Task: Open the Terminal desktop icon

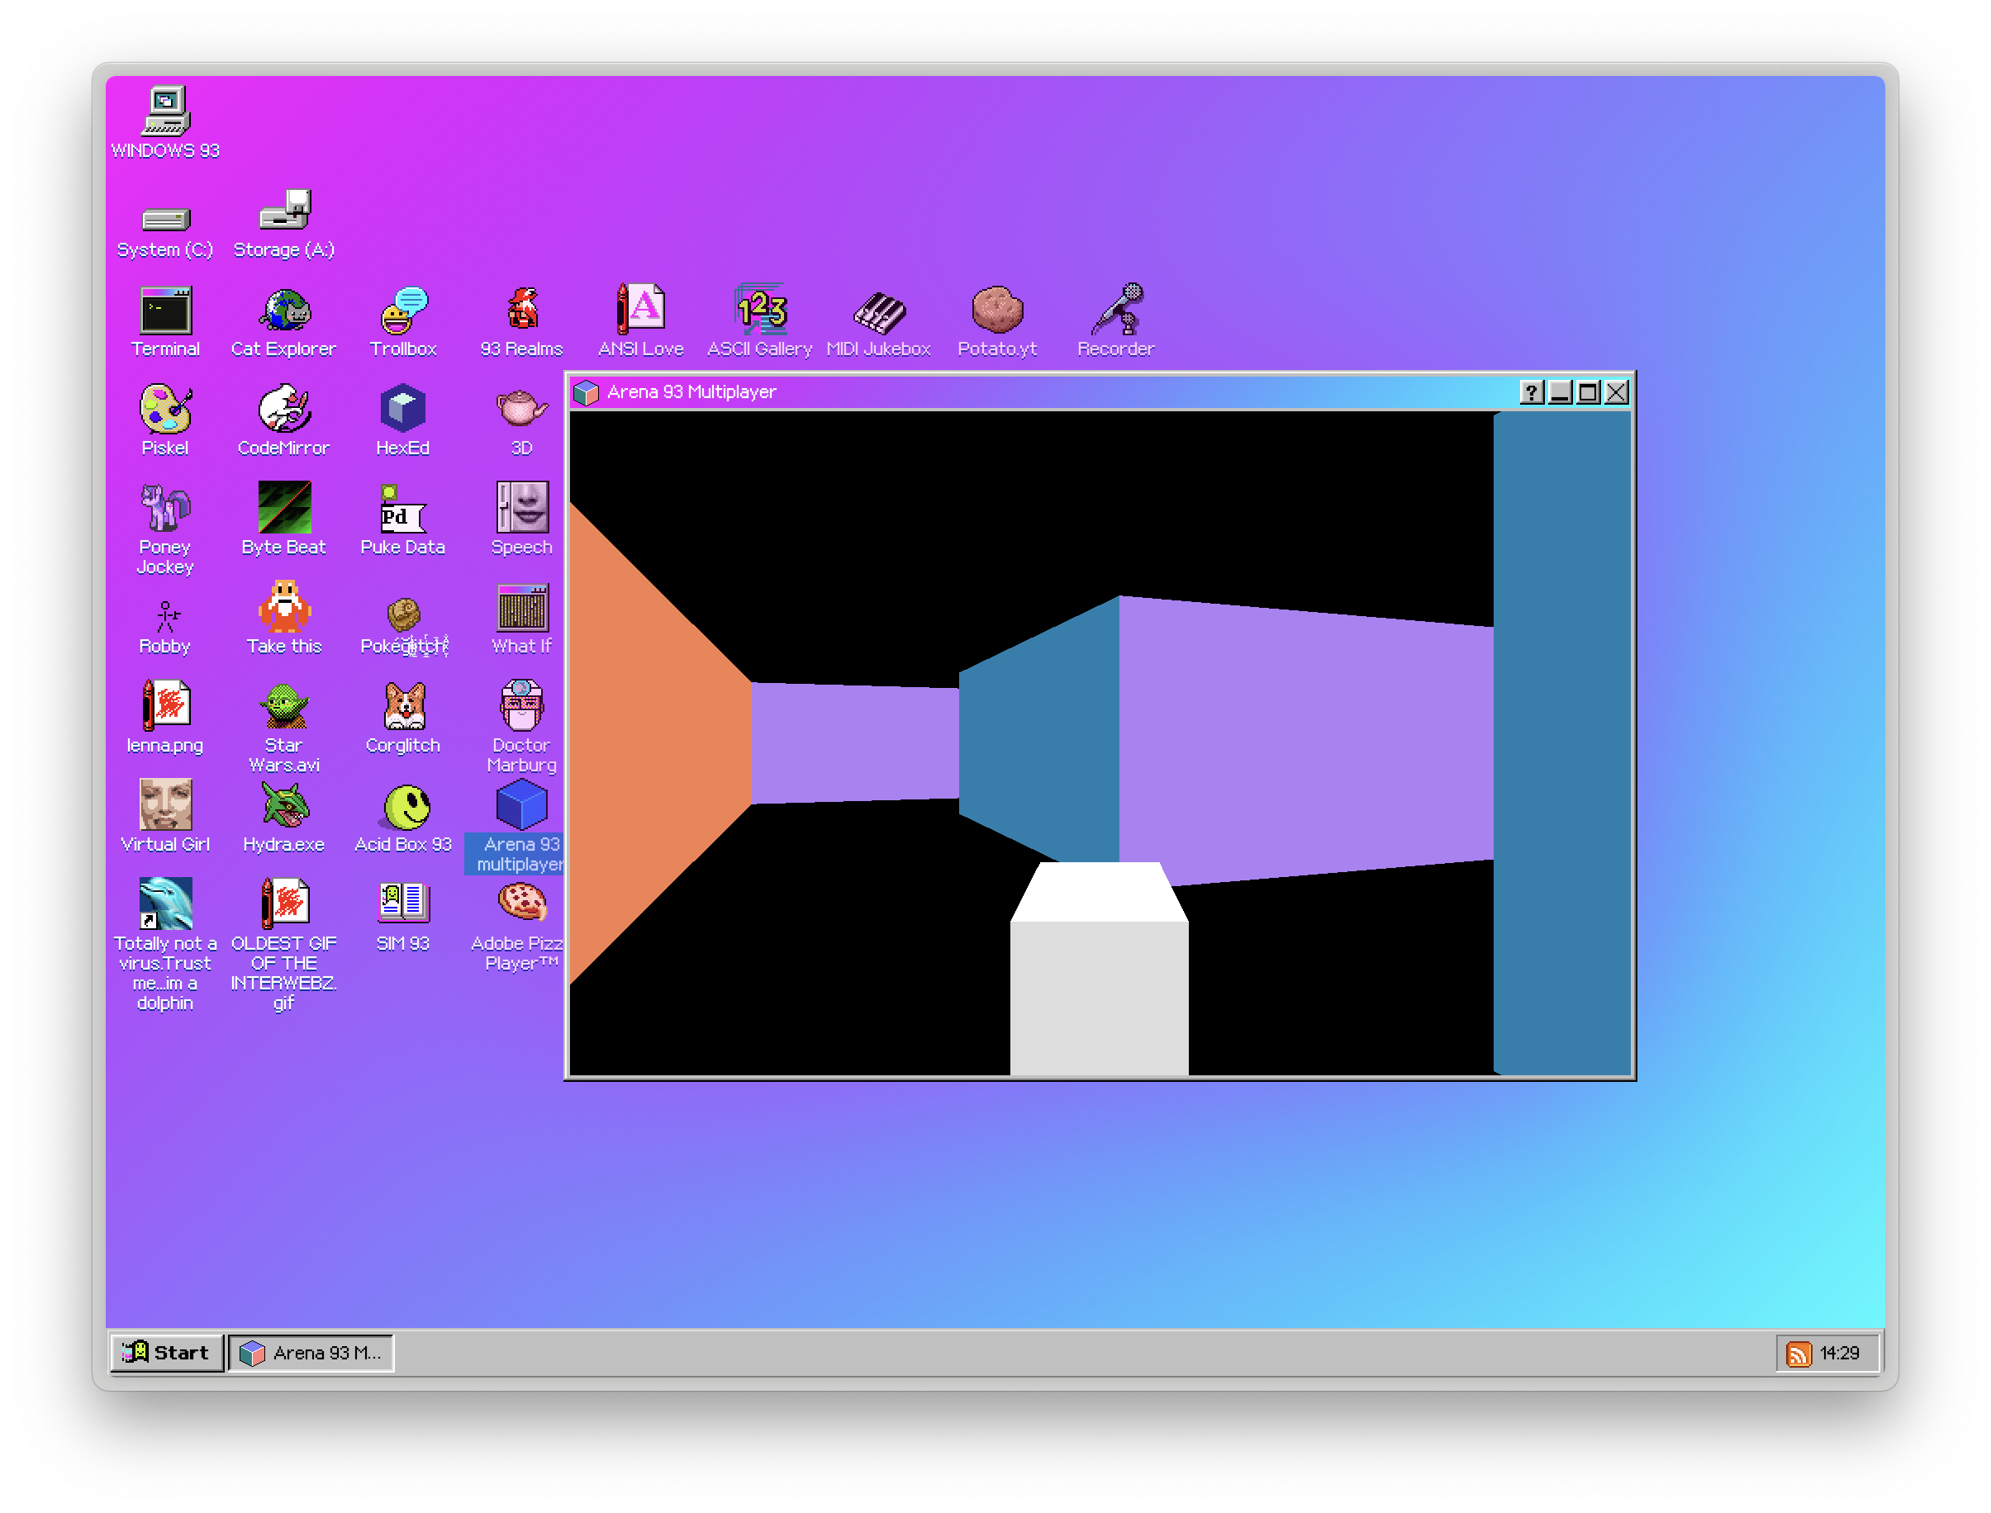Action: click(165, 311)
